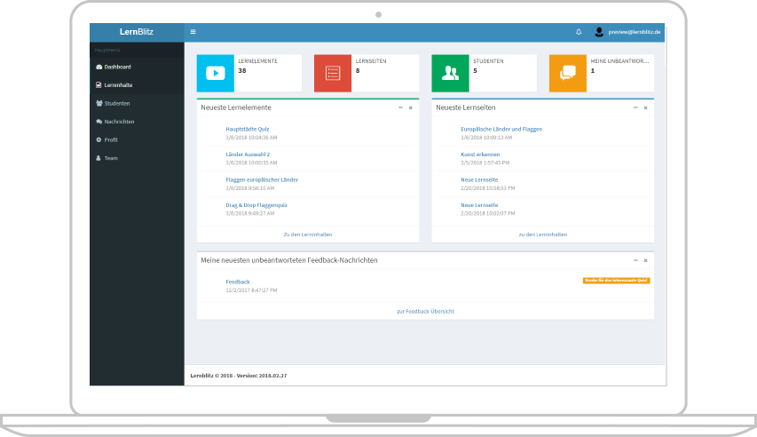Open the notifications bell
Screen dimensions: 757x437
pos(579,32)
